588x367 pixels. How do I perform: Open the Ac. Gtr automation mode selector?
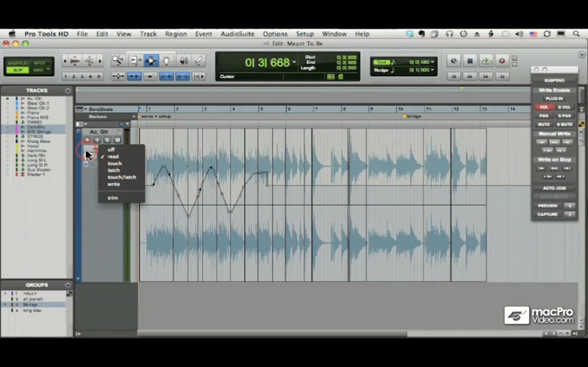[x=90, y=149]
